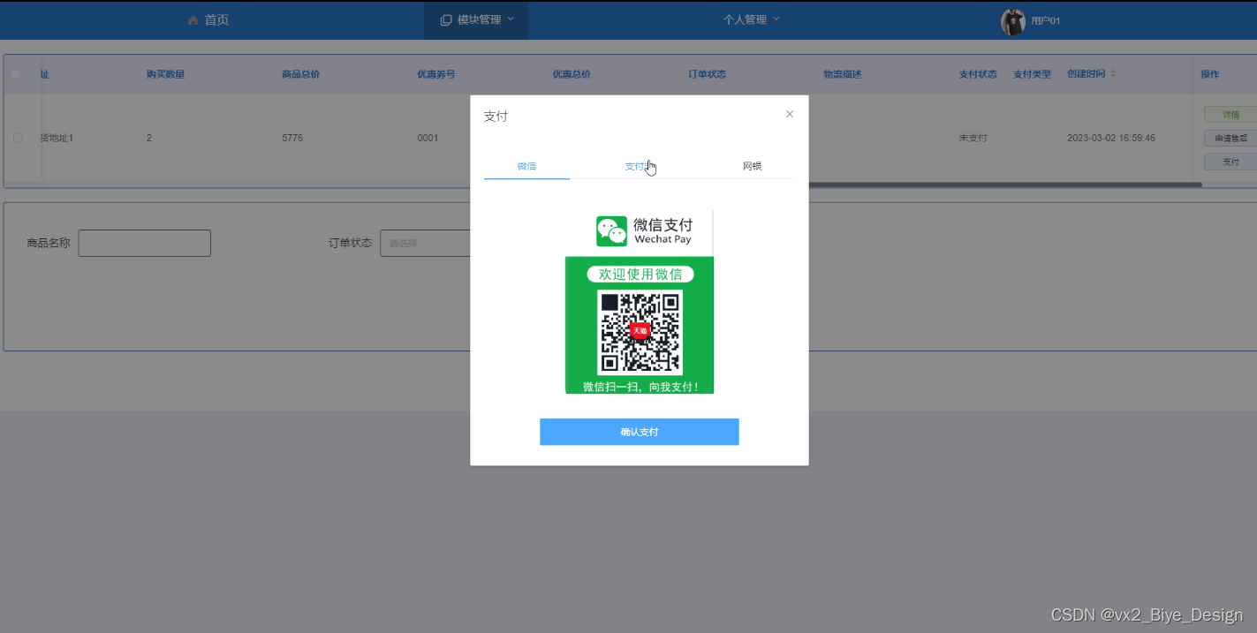
Task: Click the 申请售后 button in order row
Action: point(1230,138)
